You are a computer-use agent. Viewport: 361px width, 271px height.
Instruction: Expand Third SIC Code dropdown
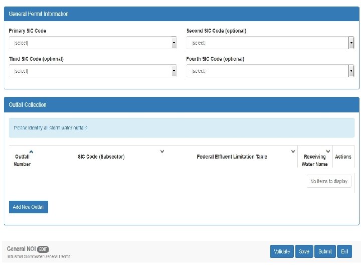[93, 71]
